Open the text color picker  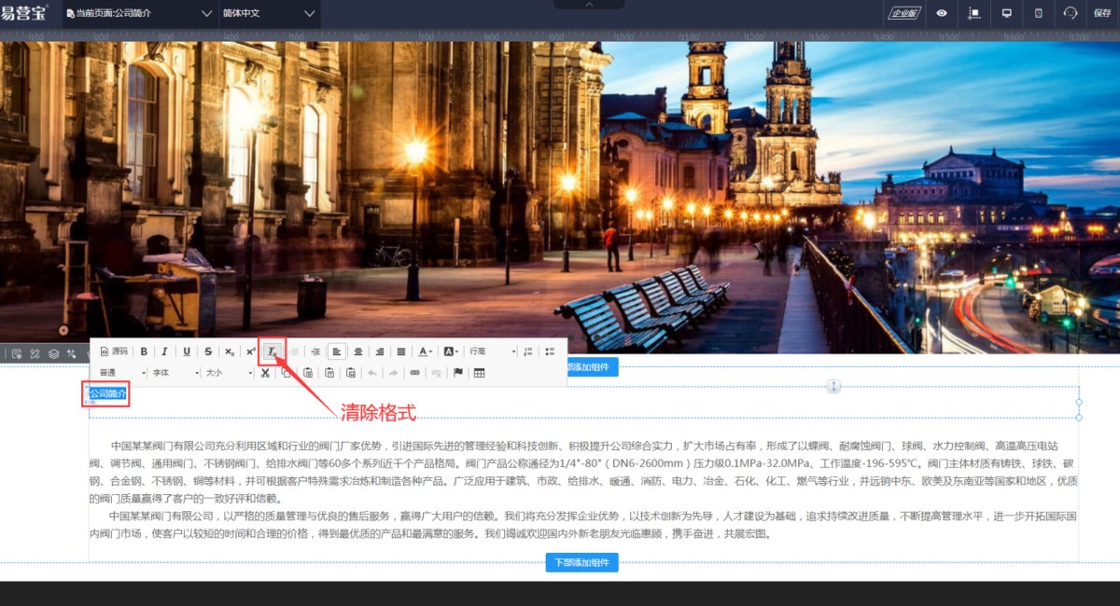tap(426, 351)
